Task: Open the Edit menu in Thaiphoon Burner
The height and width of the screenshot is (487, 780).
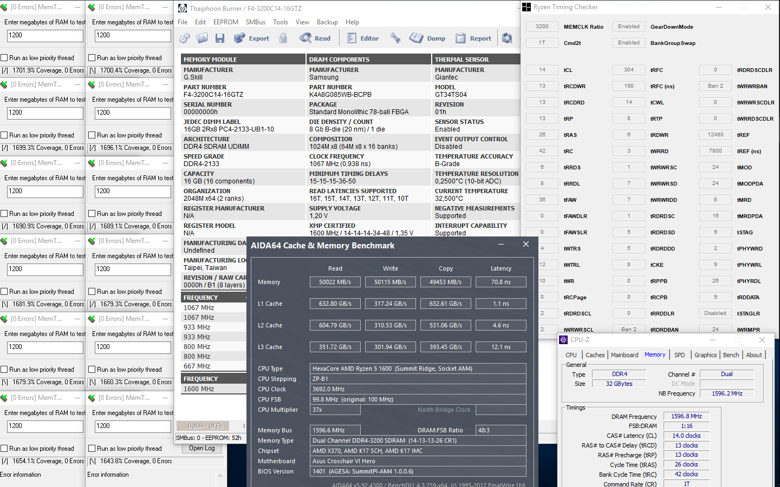Action: point(200,22)
